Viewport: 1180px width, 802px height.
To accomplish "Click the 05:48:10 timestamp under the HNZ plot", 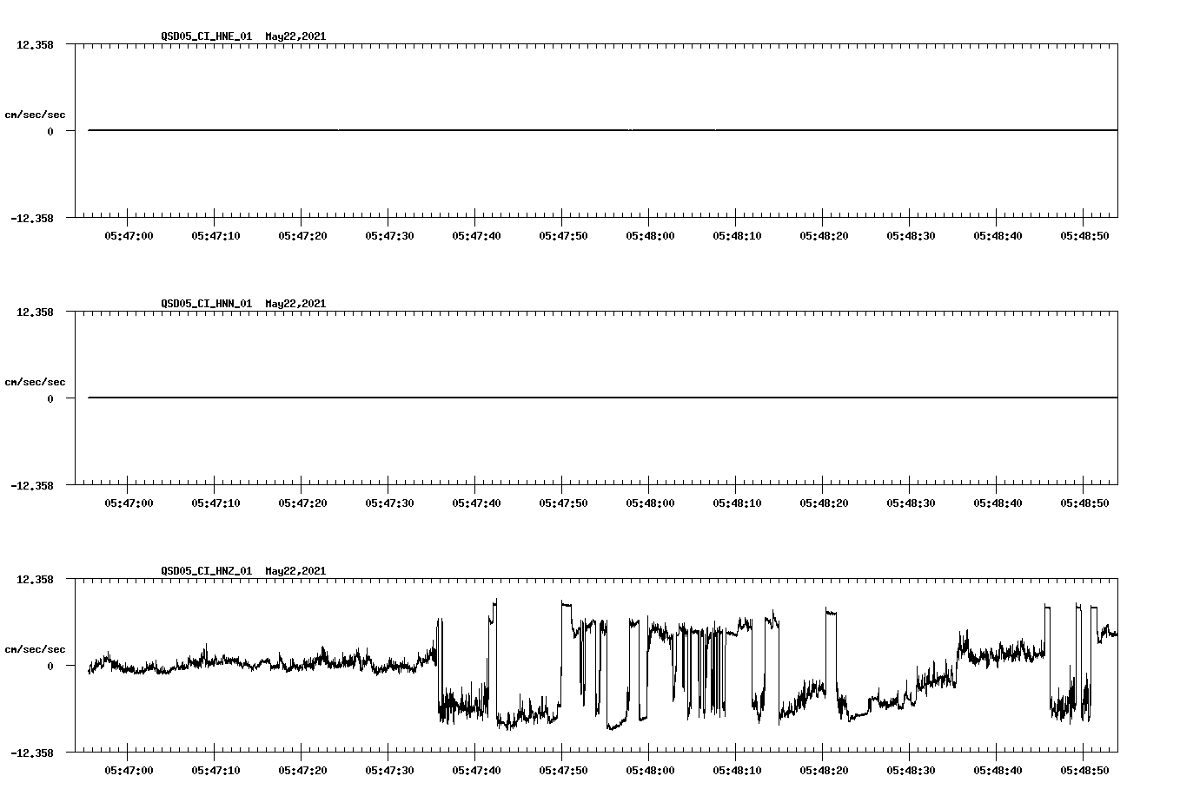I will pos(737,768).
